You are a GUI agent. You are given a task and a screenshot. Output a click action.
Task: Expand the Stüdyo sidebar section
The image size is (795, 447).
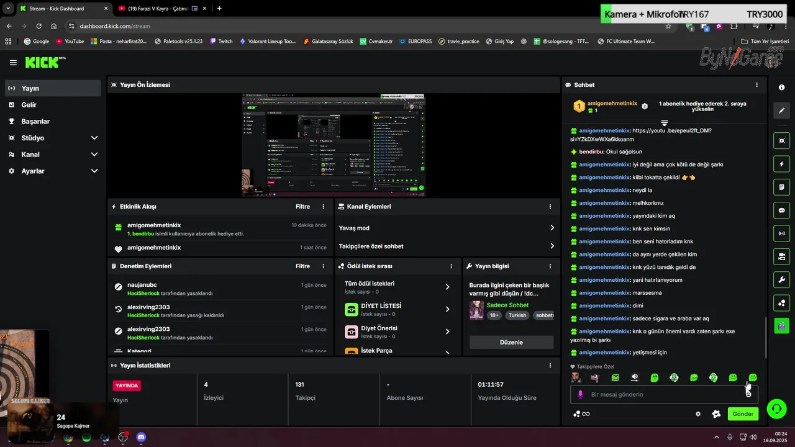click(53, 138)
